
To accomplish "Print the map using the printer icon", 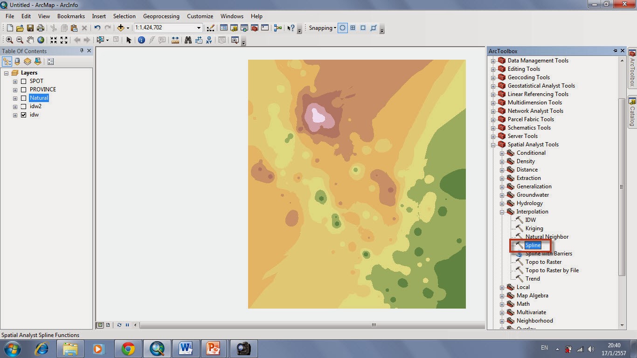I will 41,28.
